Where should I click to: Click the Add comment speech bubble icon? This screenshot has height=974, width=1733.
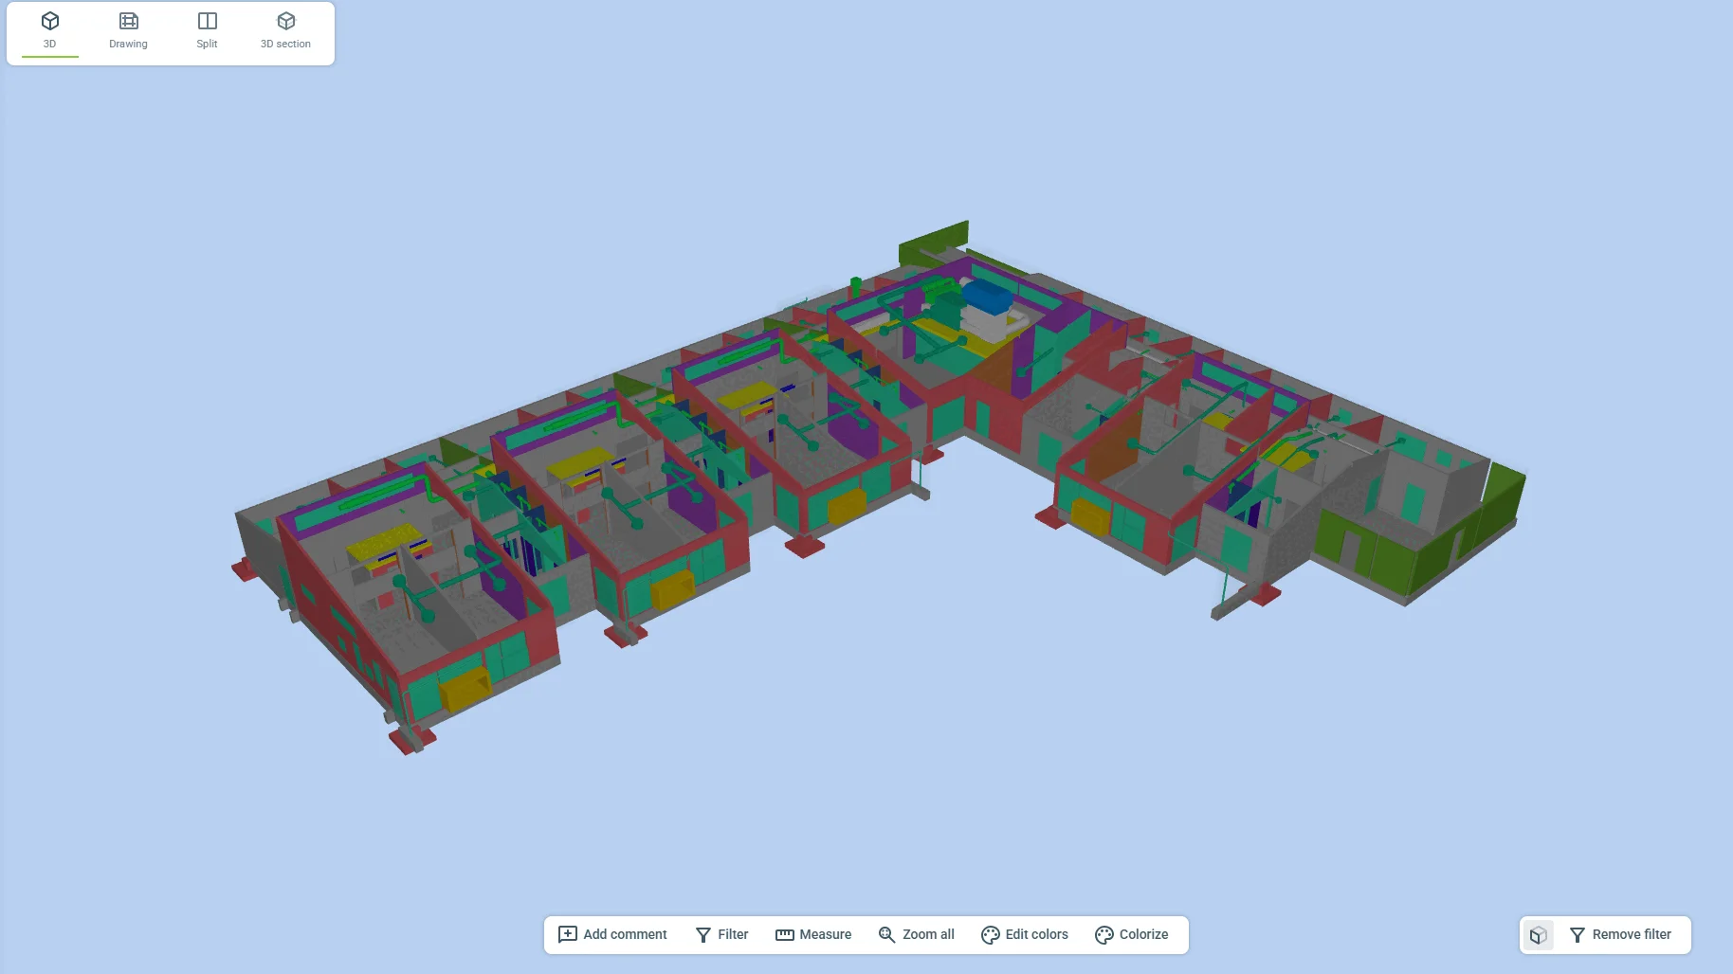[x=568, y=934]
